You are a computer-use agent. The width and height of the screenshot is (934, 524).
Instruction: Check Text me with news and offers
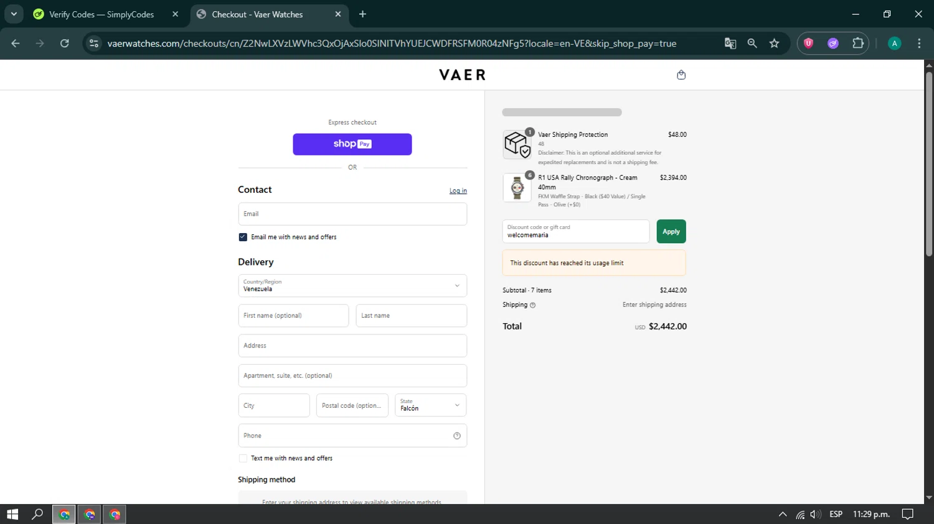pos(243,458)
